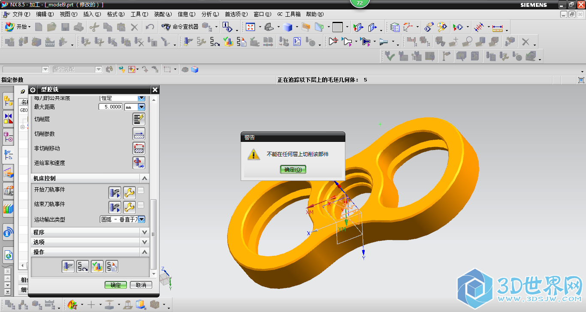586x312 pixels.
Task: Click OK (确定) in the warning dialog
Action: point(293,169)
